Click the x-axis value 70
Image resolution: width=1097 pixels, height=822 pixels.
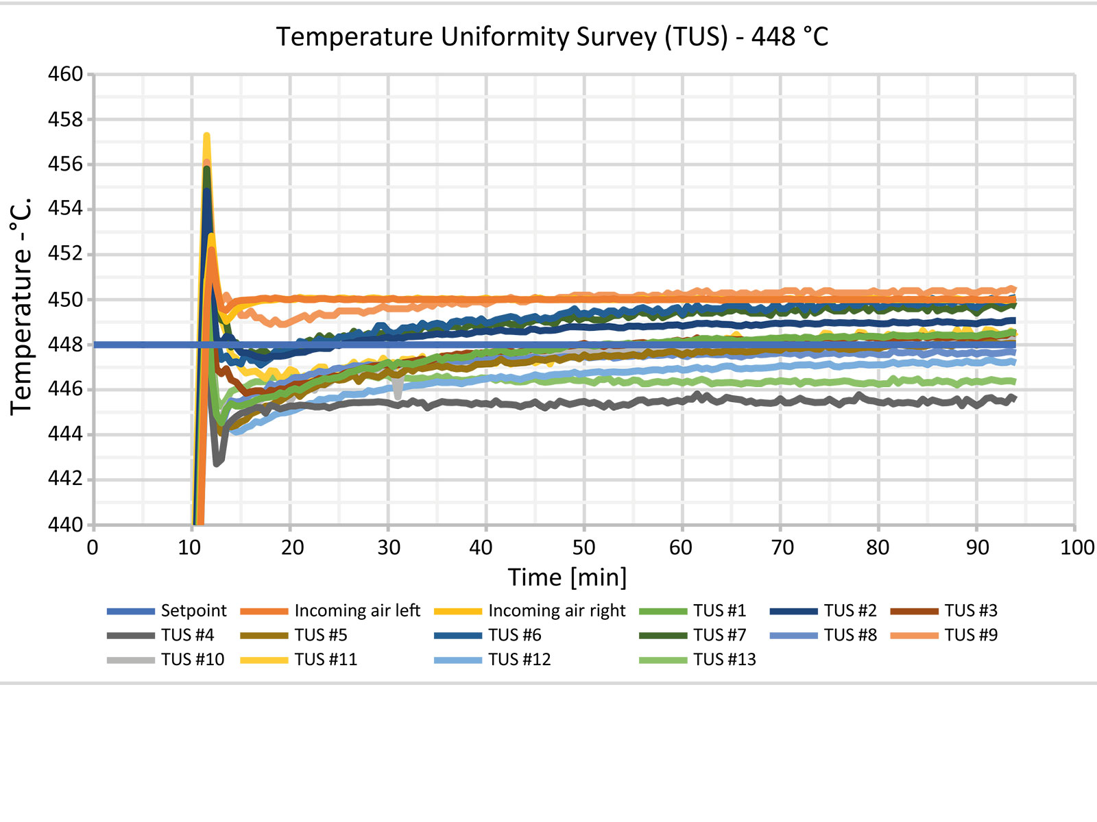click(782, 547)
